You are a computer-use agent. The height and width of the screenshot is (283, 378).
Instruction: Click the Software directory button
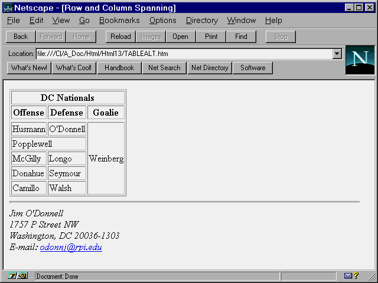tap(253, 68)
